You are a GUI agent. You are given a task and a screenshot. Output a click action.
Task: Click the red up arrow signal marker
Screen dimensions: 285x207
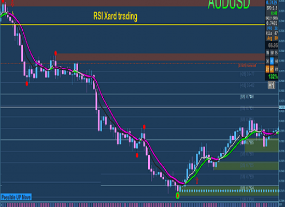(197, 181)
